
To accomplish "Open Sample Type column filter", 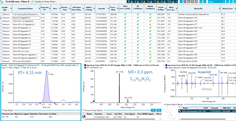I will [11, 8].
